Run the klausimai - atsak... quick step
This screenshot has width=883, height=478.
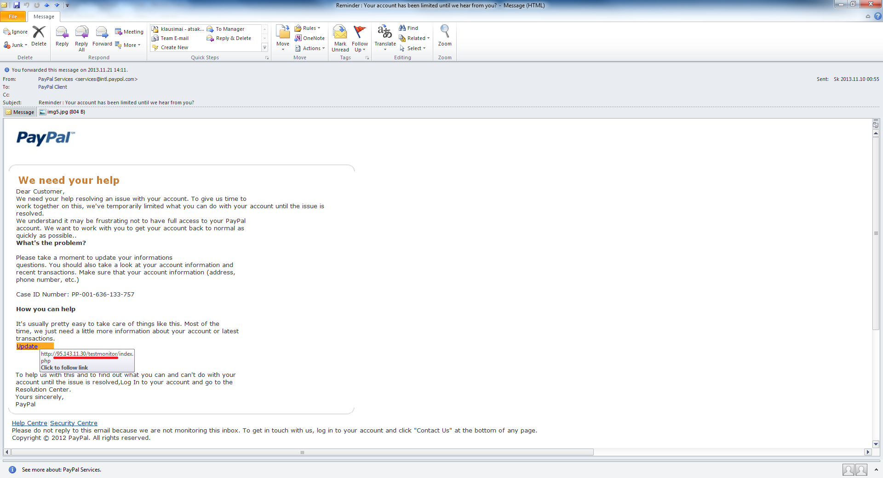(178, 29)
